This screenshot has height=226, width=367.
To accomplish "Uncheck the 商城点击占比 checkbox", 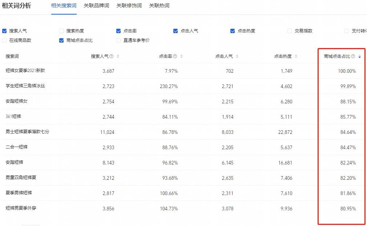I will [x=61, y=40].
